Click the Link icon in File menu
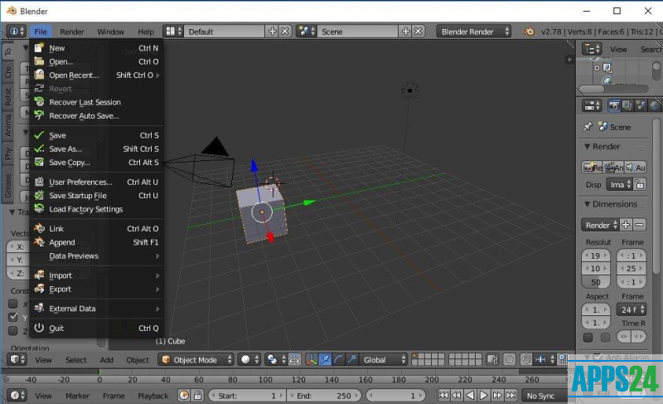663x404 pixels. (x=39, y=228)
